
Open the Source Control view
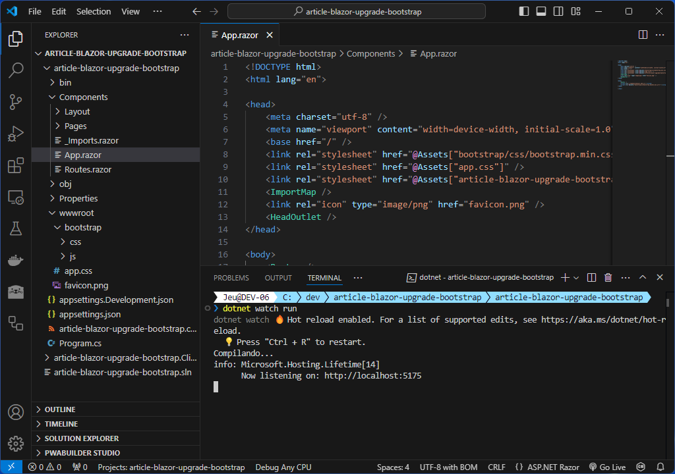pos(16,102)
